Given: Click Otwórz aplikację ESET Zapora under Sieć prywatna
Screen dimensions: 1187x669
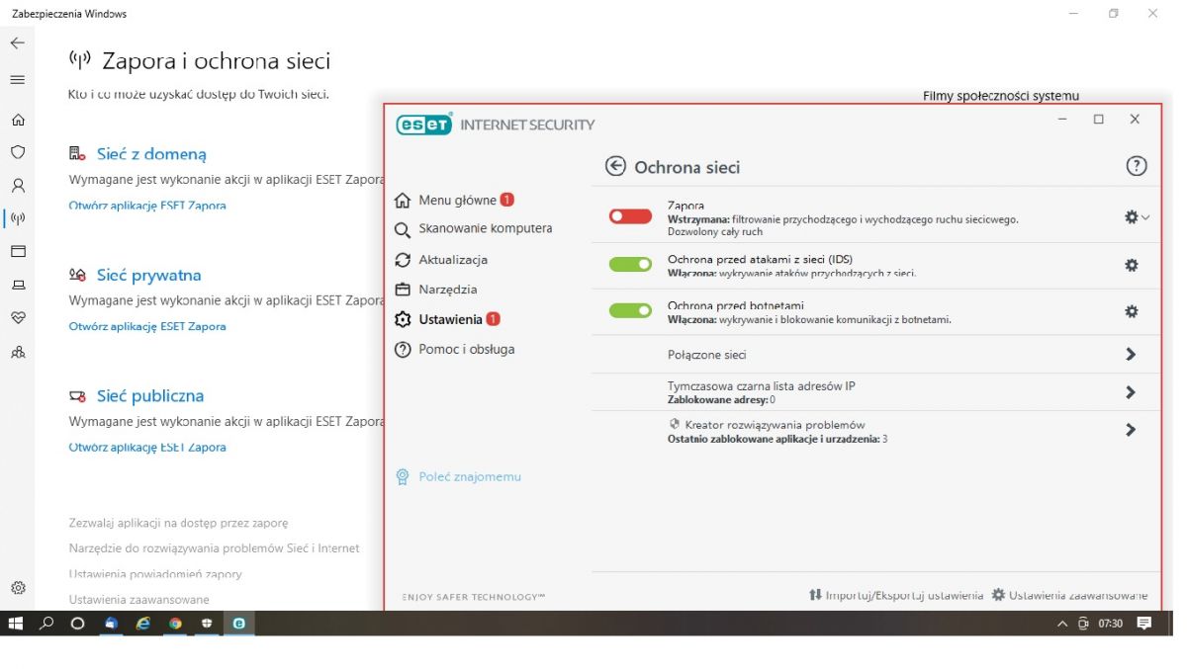Looking at the screenshot, I should point(147,326).
